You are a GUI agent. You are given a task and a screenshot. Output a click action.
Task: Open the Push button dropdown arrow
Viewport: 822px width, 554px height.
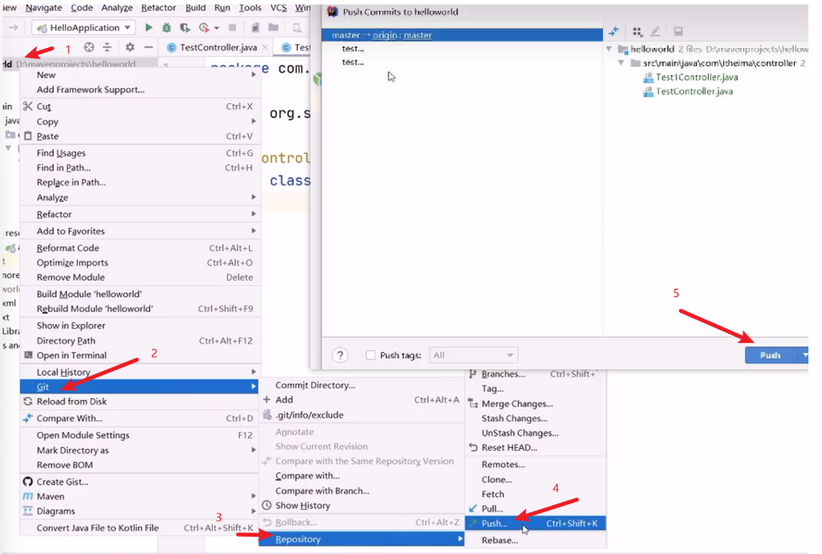coord(804,355)
